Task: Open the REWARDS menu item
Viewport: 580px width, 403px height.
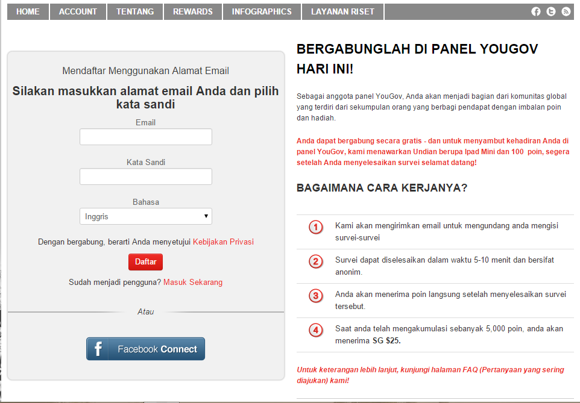Action: [193, 11]
